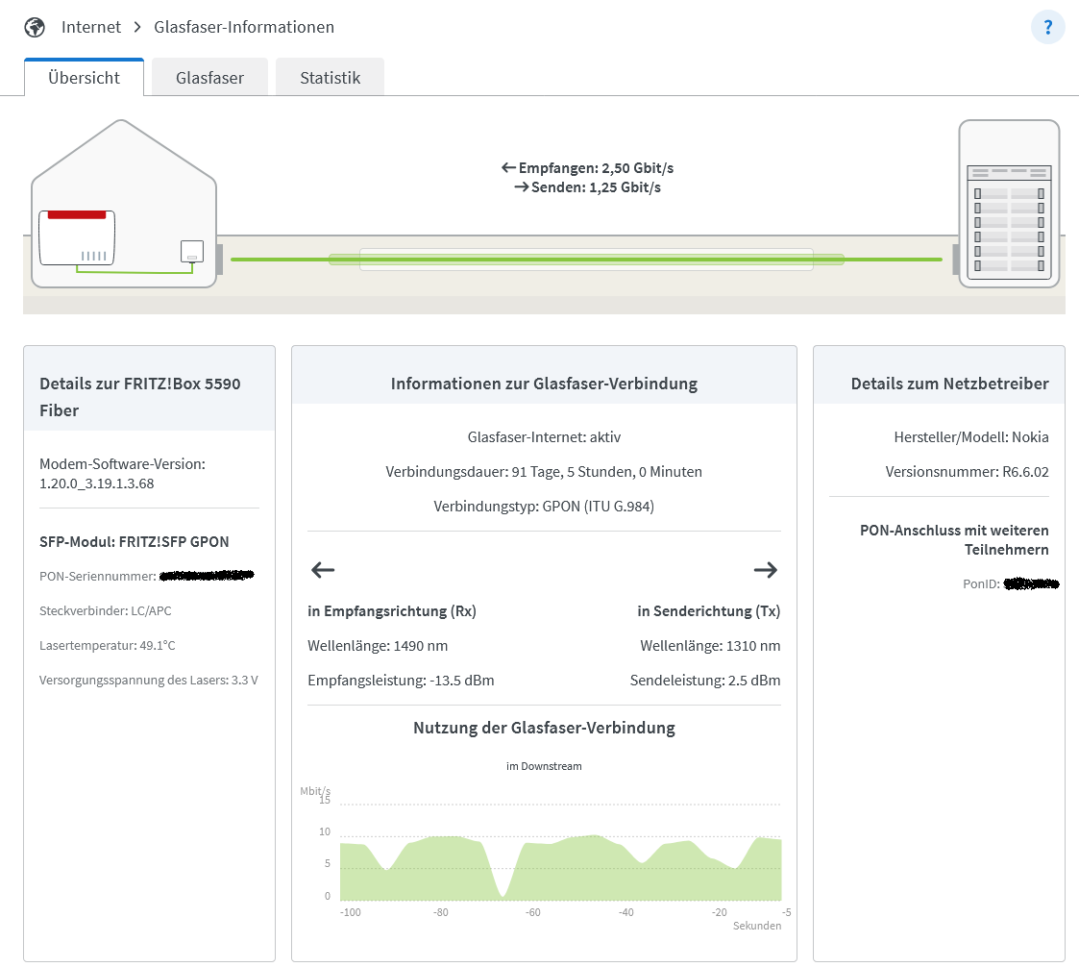The image size is (1079, 967).
Task: Click the green fiber cable line
Action: [x=586, y=260]
